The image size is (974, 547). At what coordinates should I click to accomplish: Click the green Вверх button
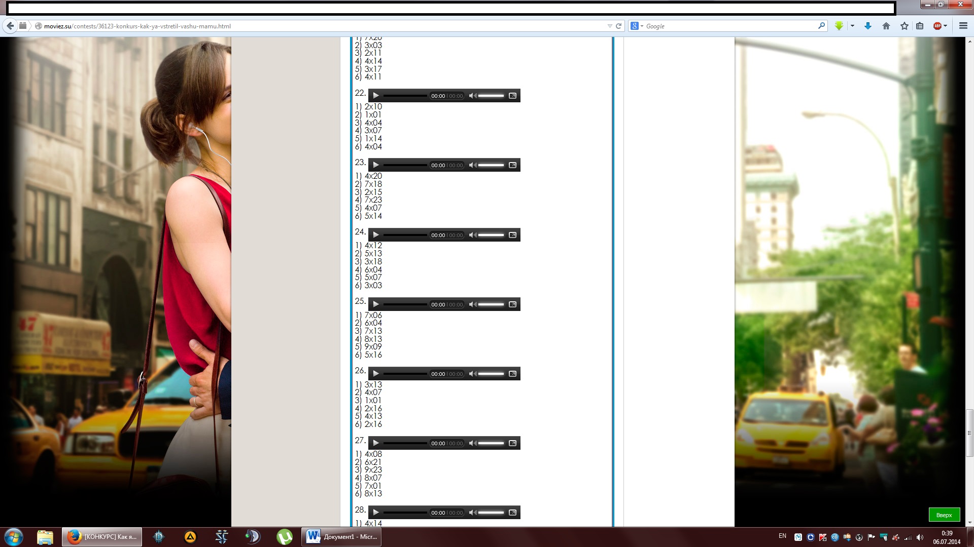point(944,515)
